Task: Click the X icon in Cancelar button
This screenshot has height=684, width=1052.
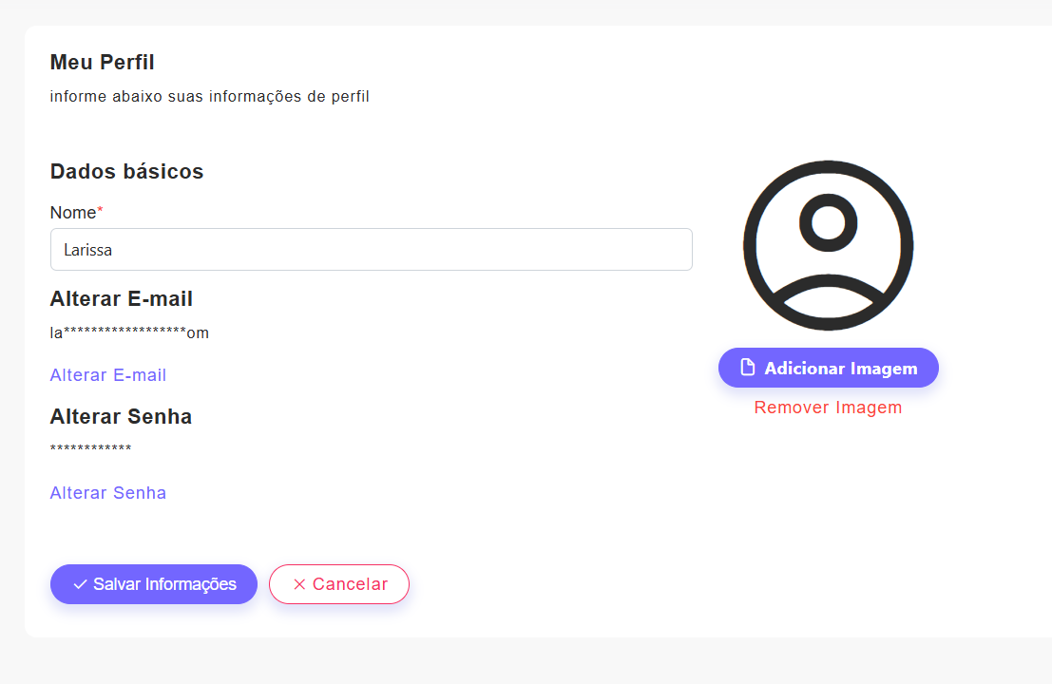Action: tap(299, 584)
